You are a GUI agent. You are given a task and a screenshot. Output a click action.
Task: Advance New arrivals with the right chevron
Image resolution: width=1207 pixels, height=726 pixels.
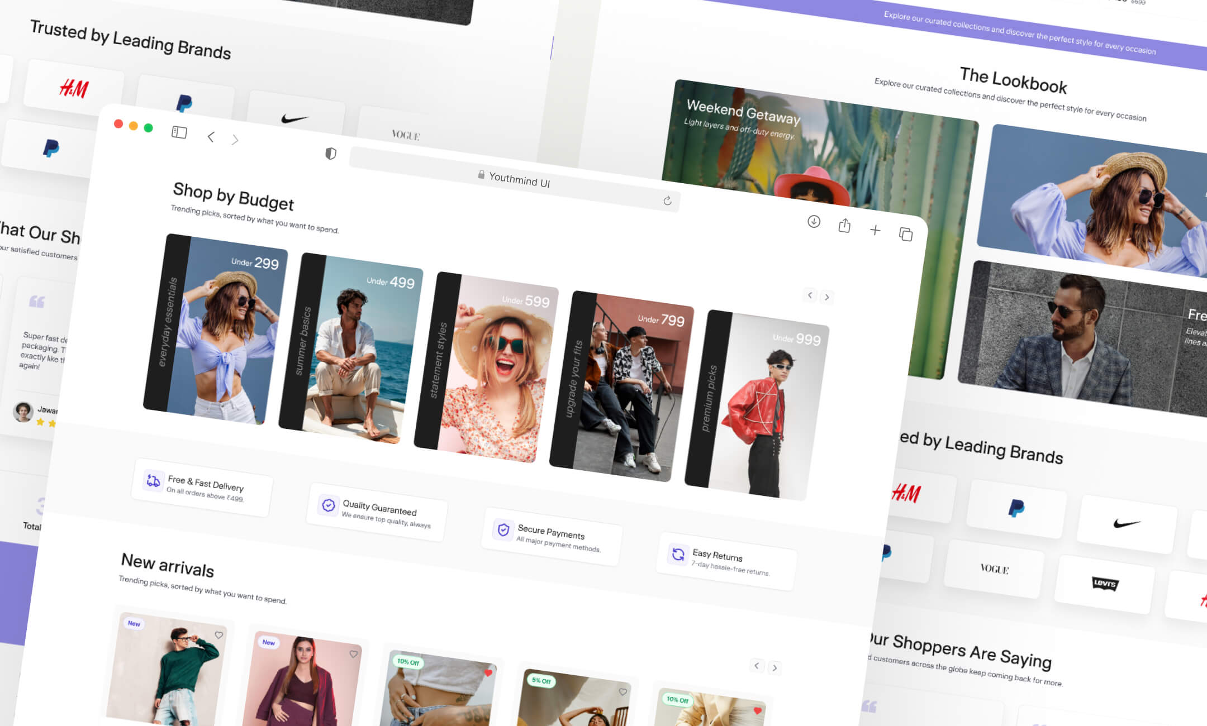point(774,667)
